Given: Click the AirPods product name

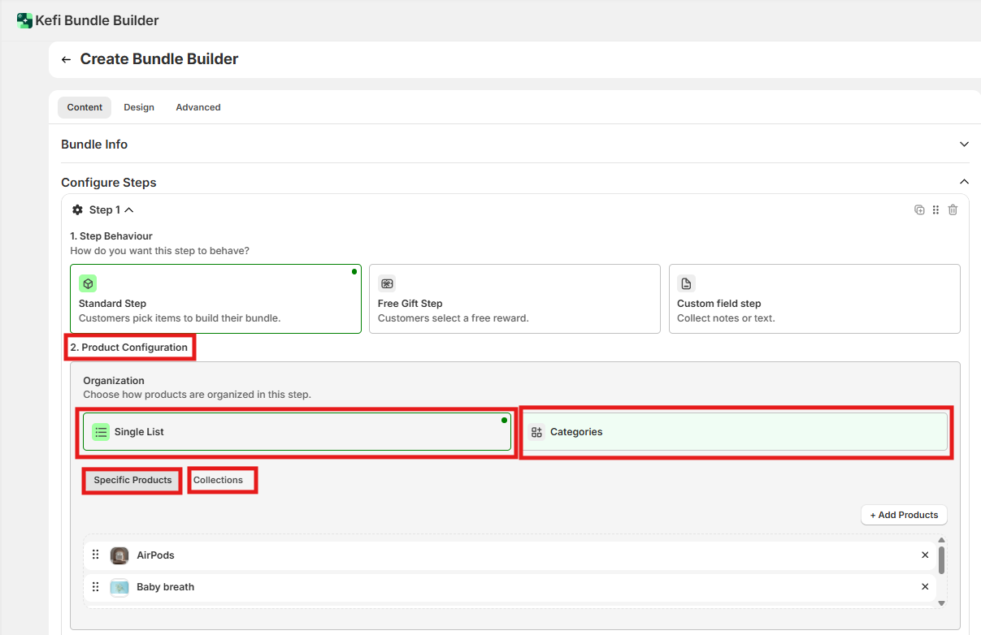Looking at the screenshot, I should [155, 555].
